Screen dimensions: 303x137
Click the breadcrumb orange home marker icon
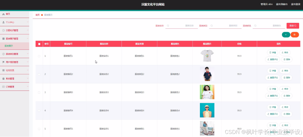(x=42, y=15)
